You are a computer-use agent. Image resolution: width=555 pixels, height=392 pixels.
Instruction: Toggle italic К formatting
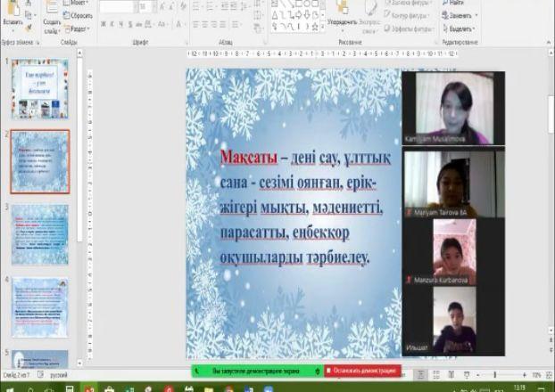click(x=112, y=24)
